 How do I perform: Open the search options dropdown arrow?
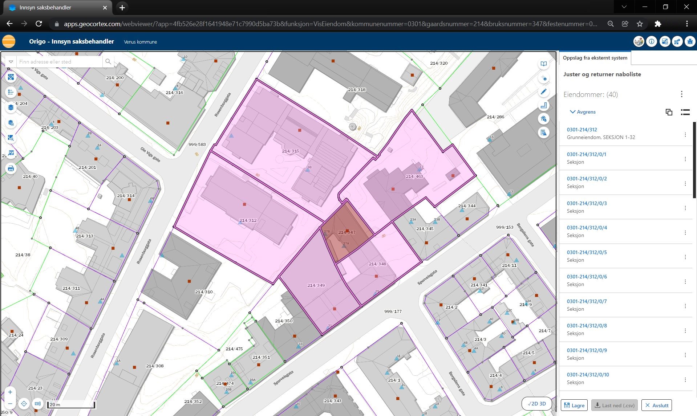coord(11,62)
